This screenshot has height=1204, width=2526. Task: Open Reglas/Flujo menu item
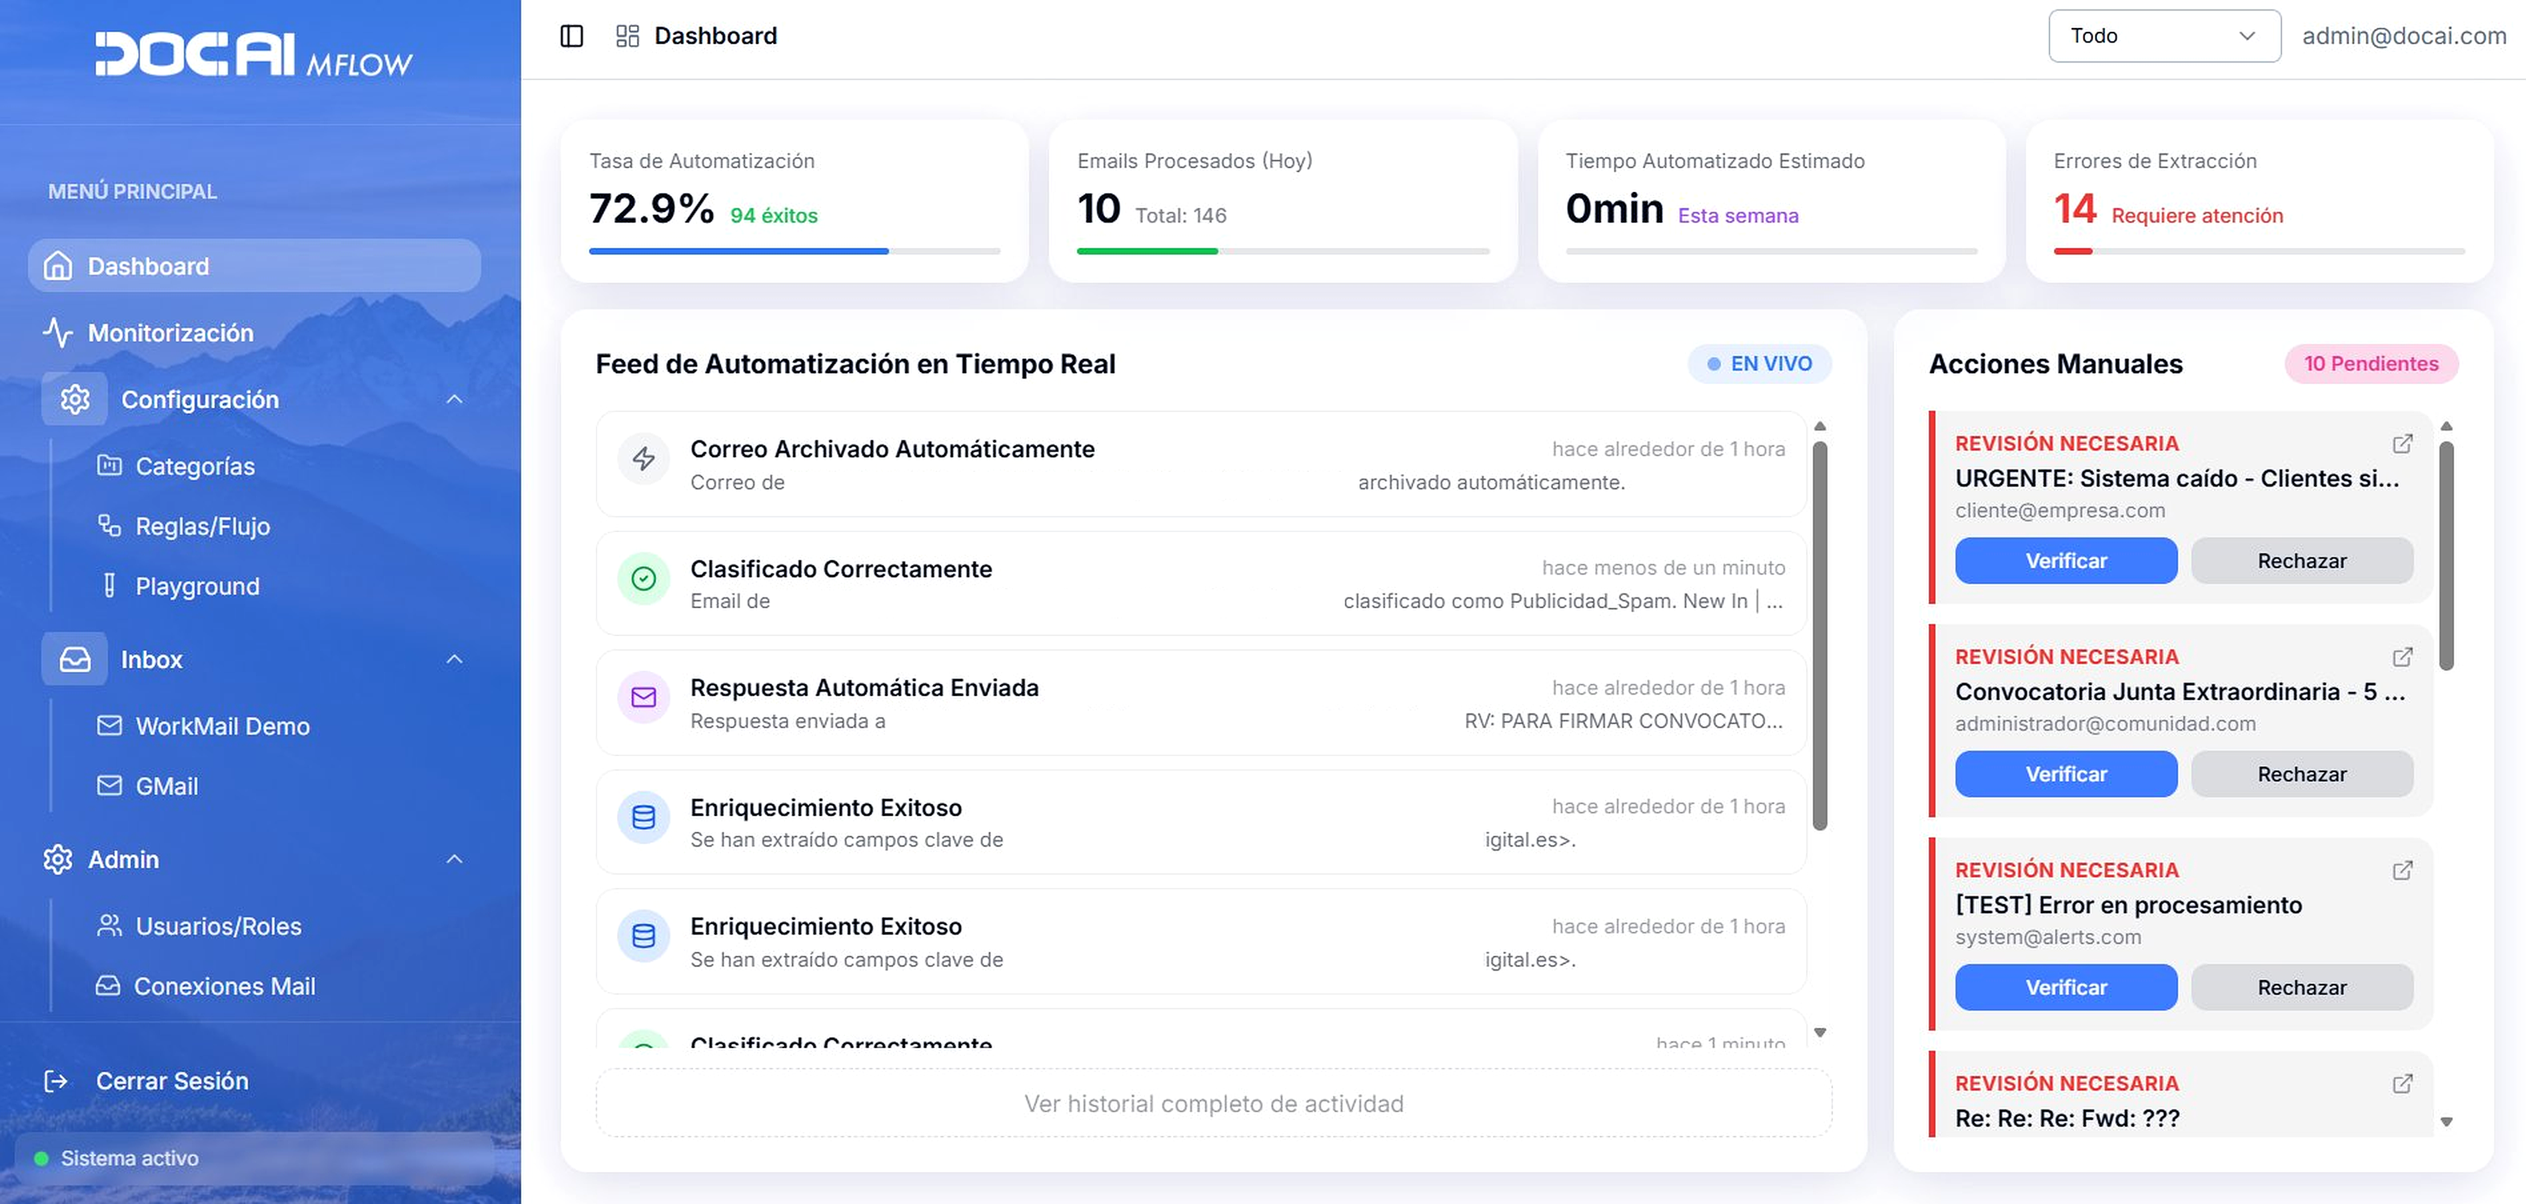202,527
